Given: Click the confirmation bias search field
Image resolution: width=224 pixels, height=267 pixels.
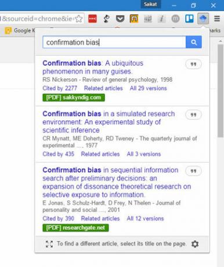Looking at the screenshot, I should coord(114,42).
